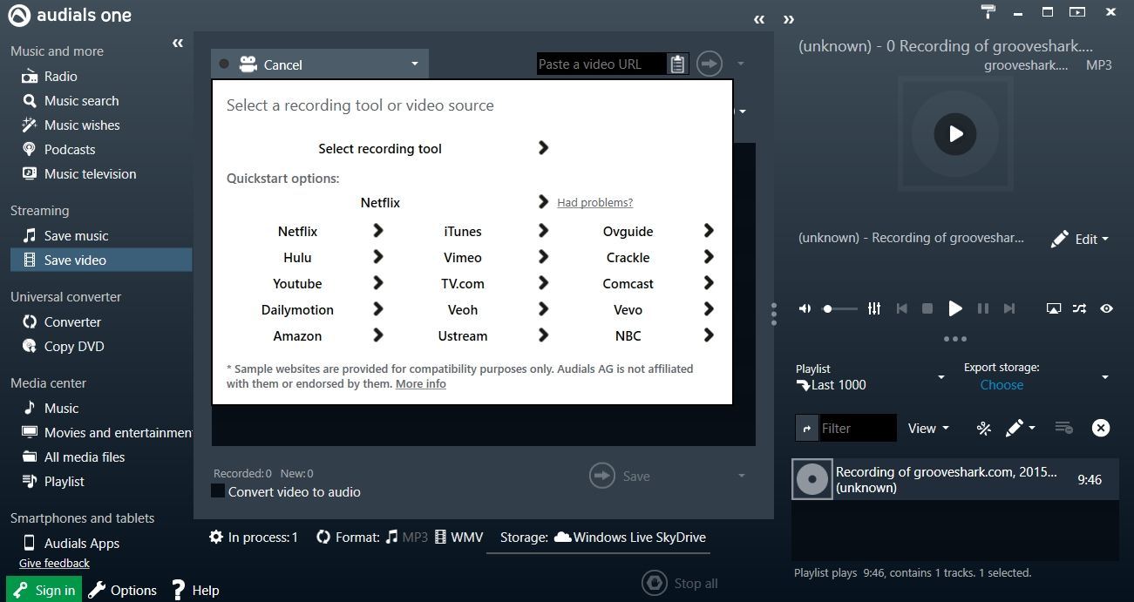Choose Vevo quickstart option
This screenshot has width=1134, height=602.
coord(628,310)
